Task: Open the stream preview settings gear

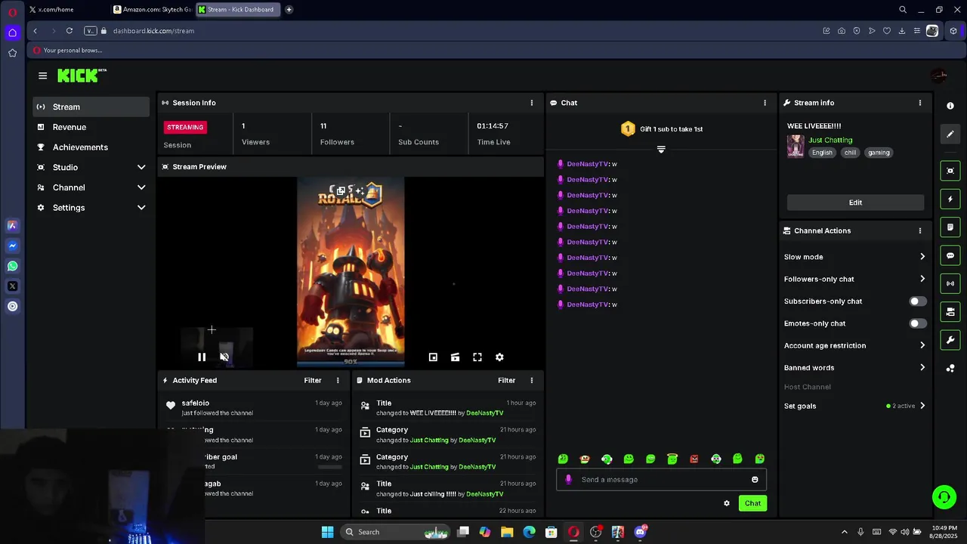Action: pyautogui.click(x=499, y=357)
